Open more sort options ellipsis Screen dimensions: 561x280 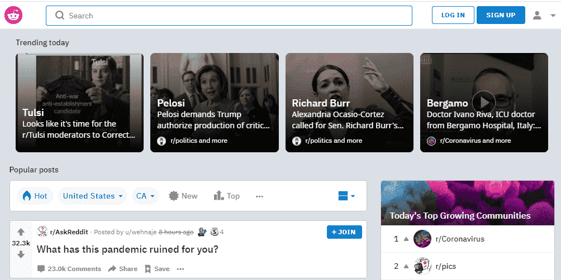pos(260,196)
